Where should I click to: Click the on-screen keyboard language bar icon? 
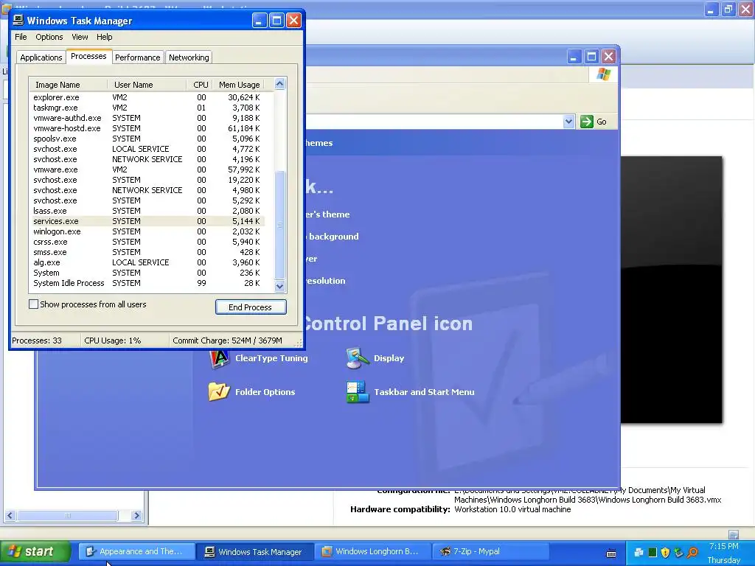[611, 553]
